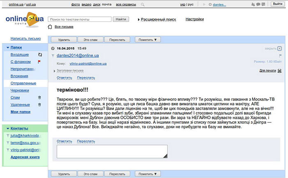This screenshot has height=178, width=288.
Task: Collapse the Папки section arrow
Action: 8,48
